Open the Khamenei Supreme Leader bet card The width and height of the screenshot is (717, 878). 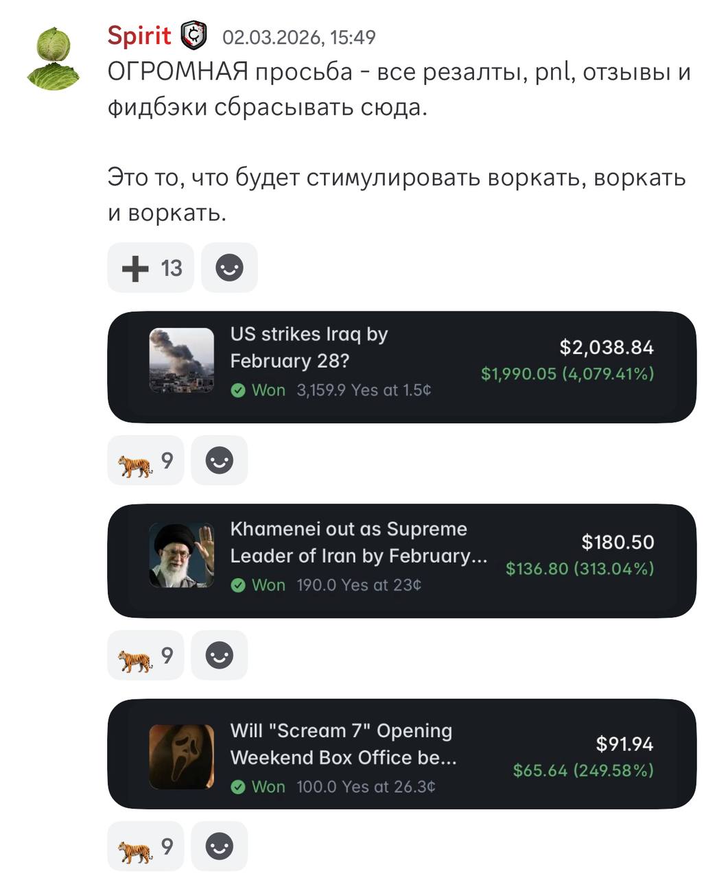point(402,561)
